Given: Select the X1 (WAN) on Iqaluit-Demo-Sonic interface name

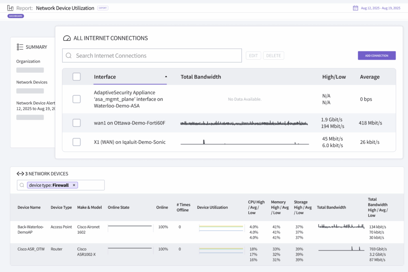Looking at the screenshot, I should pyautogui.click(x=129, y=142).
